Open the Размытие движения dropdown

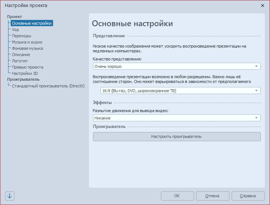pos(177,118)
